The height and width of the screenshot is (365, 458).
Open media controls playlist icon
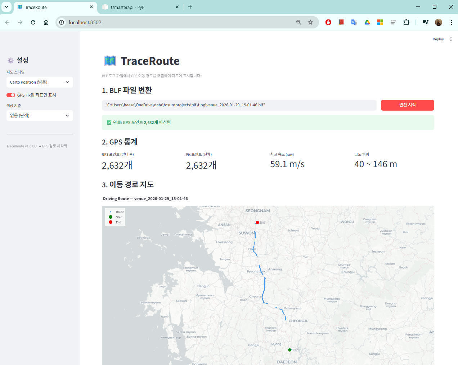426,22
